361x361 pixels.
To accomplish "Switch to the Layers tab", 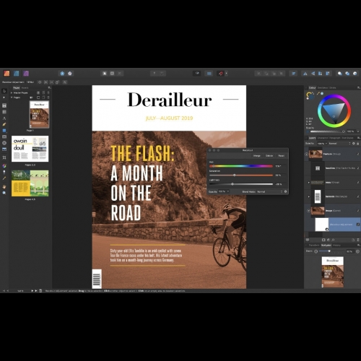I will coord(312,138).
